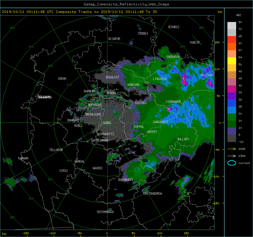Click the km unit label beside timestamp

(x=220, y=12)
